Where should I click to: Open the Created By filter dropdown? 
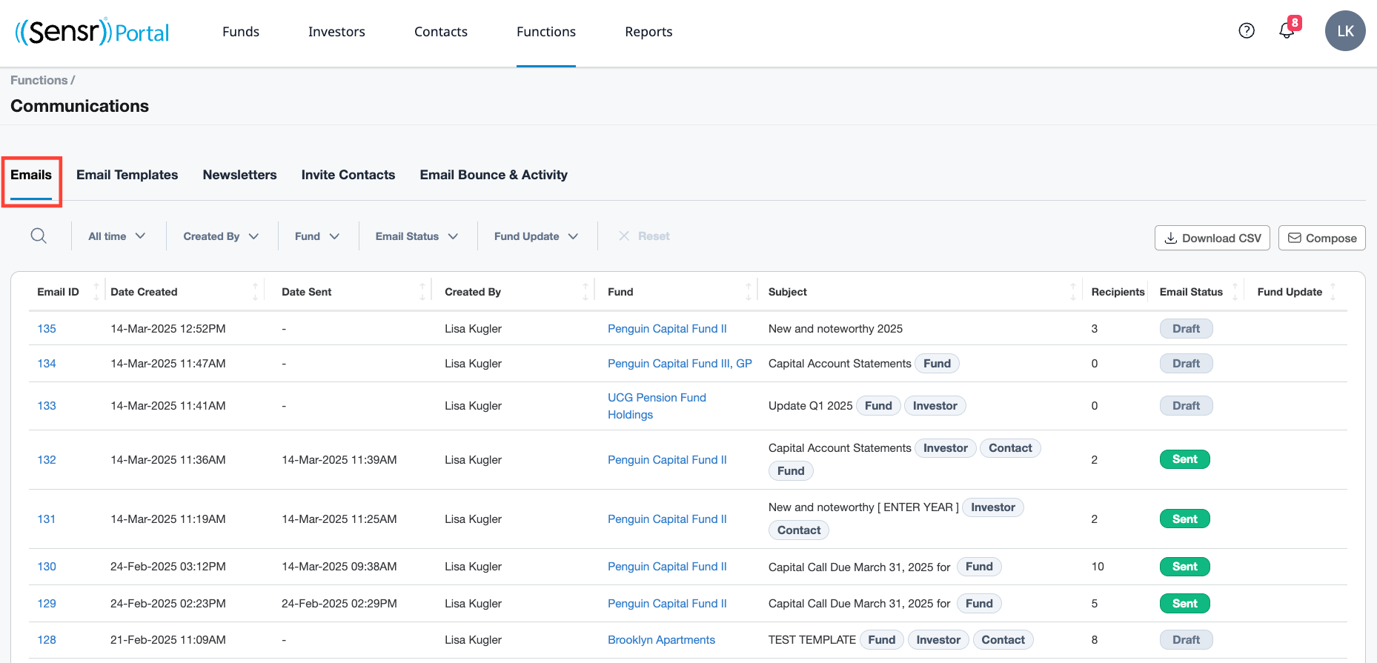click(221, 236)
